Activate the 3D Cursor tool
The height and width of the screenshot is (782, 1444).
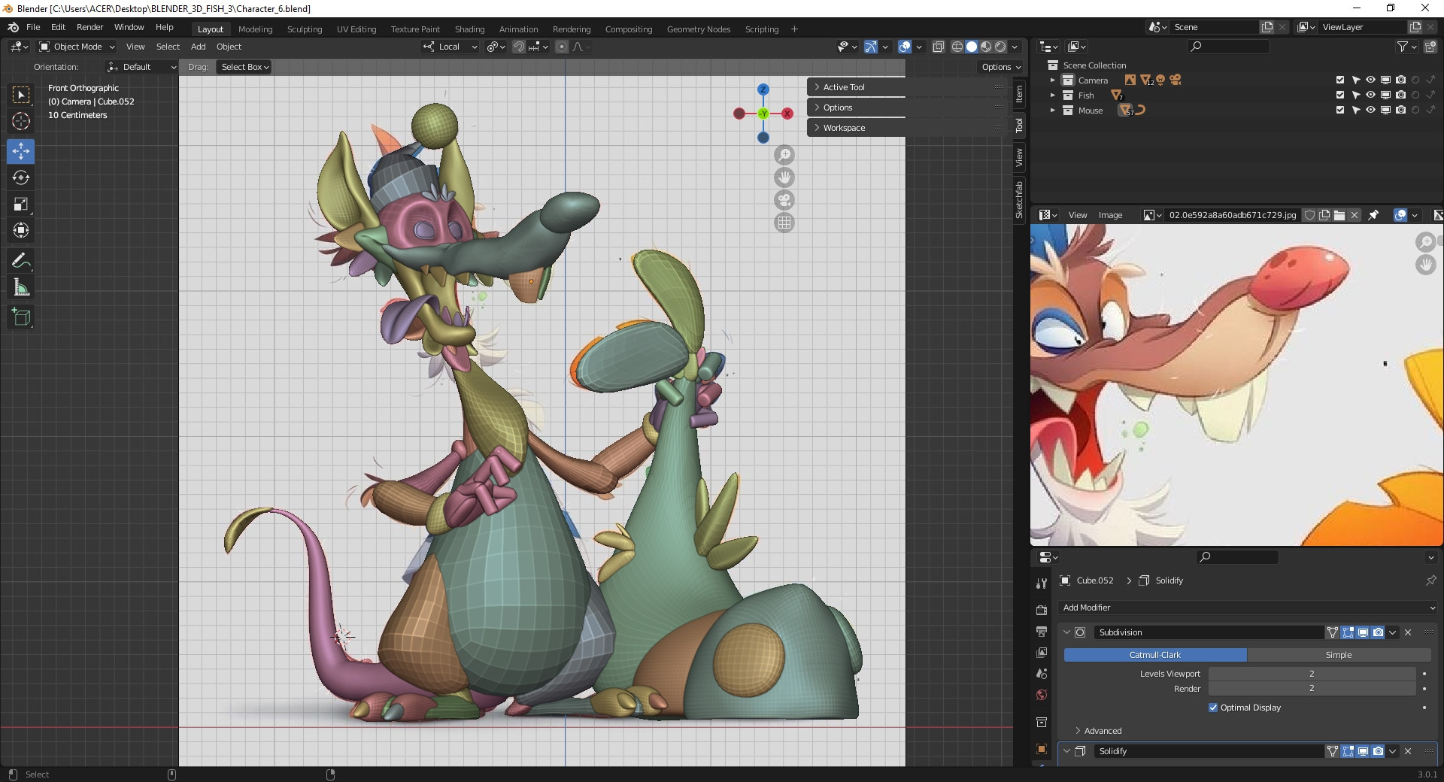21,121
